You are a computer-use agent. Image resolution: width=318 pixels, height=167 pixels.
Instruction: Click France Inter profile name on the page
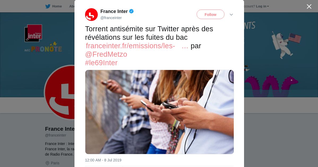pyautogui.click(x=60, y=129)
